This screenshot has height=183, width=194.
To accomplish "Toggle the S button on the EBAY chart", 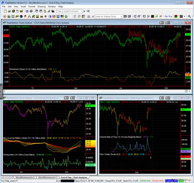I will (x=161, y=98).
